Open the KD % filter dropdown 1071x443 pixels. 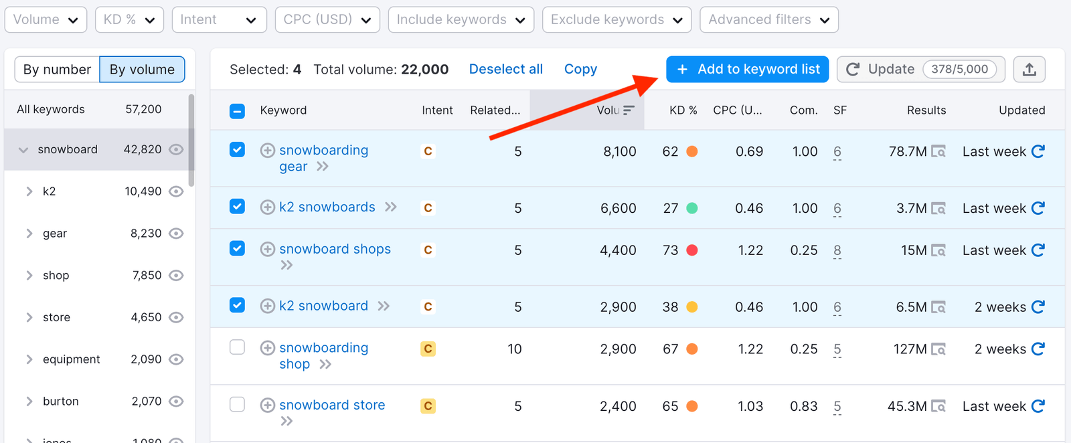[x=129, y=19]
